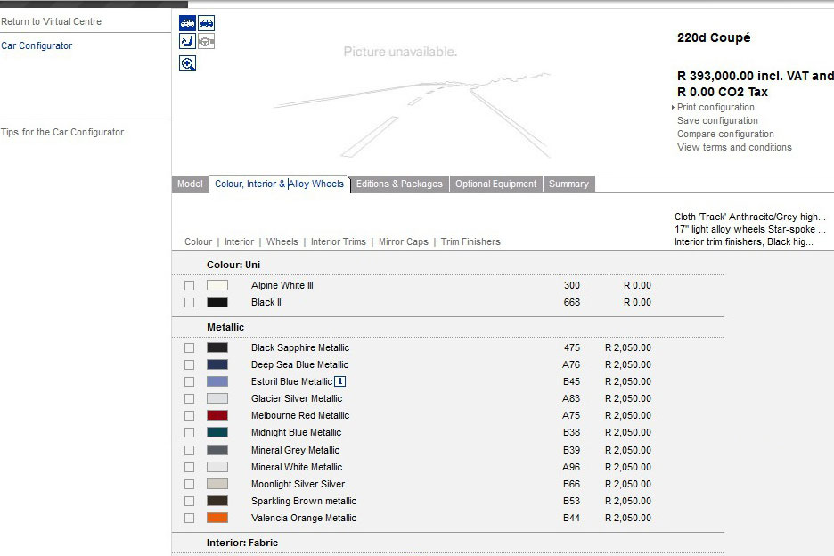Click the steering wheel dashboard view icon
The height and width of the screenshot is (556, 834).
click(206, 42)
